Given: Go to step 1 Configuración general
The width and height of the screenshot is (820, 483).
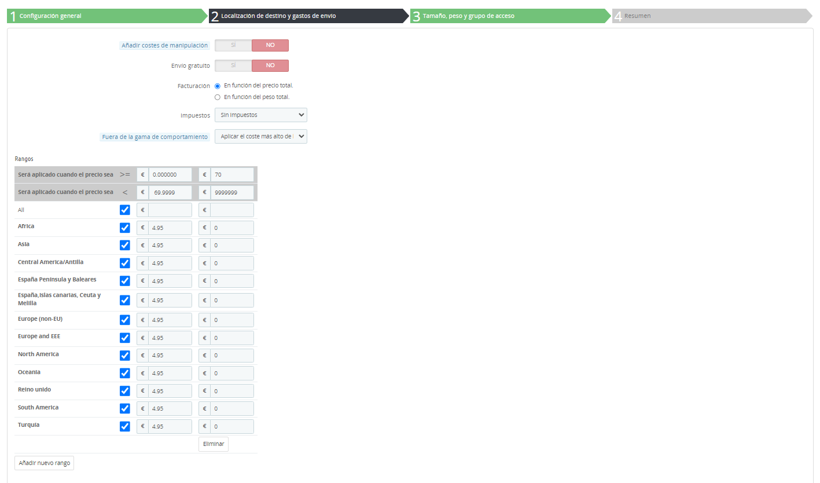Looking at the screenshot, I should [x=107, y=16].
